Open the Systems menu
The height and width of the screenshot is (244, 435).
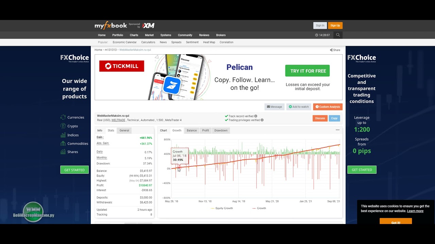[166, 35]
